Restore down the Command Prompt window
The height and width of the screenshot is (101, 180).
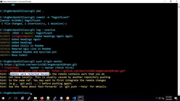point(171,1)
